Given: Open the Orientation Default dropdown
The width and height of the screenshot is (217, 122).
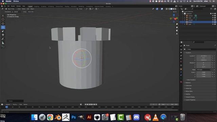Looking at the screenshot, I should pos(17,12).
